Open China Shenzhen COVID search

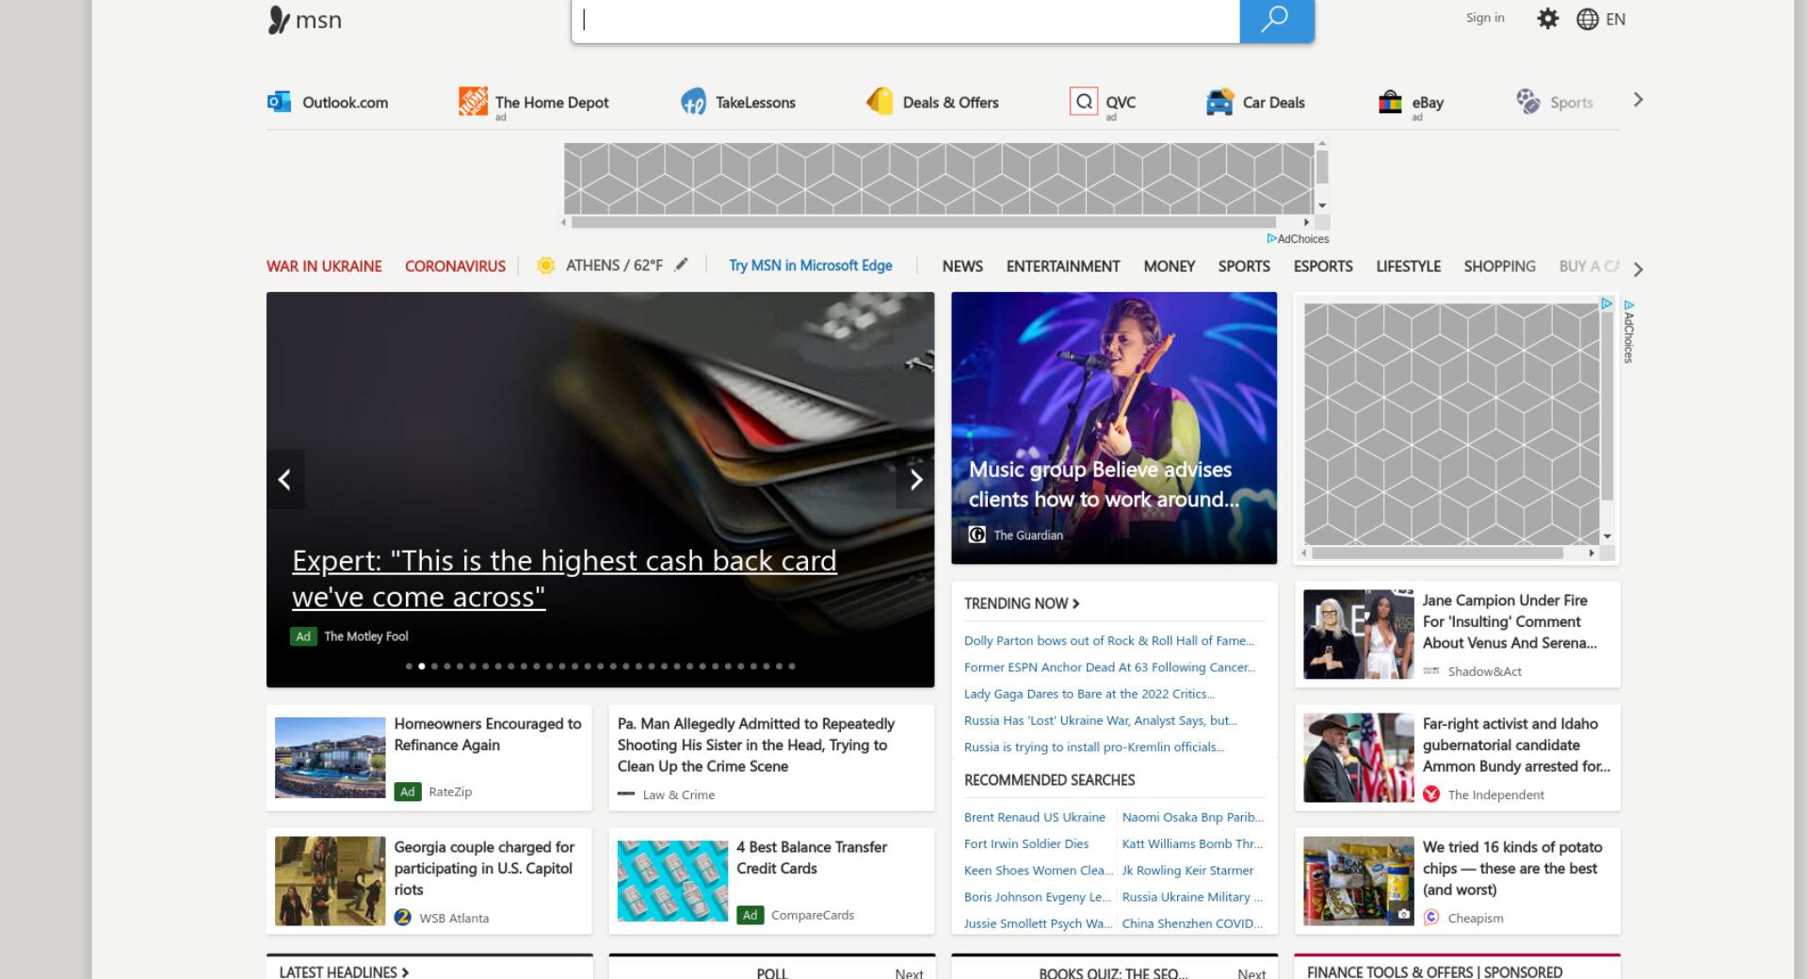pos(1193,923)
